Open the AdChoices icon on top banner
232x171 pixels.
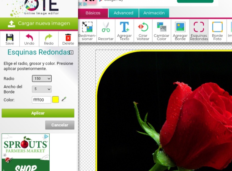click(85, 4)
